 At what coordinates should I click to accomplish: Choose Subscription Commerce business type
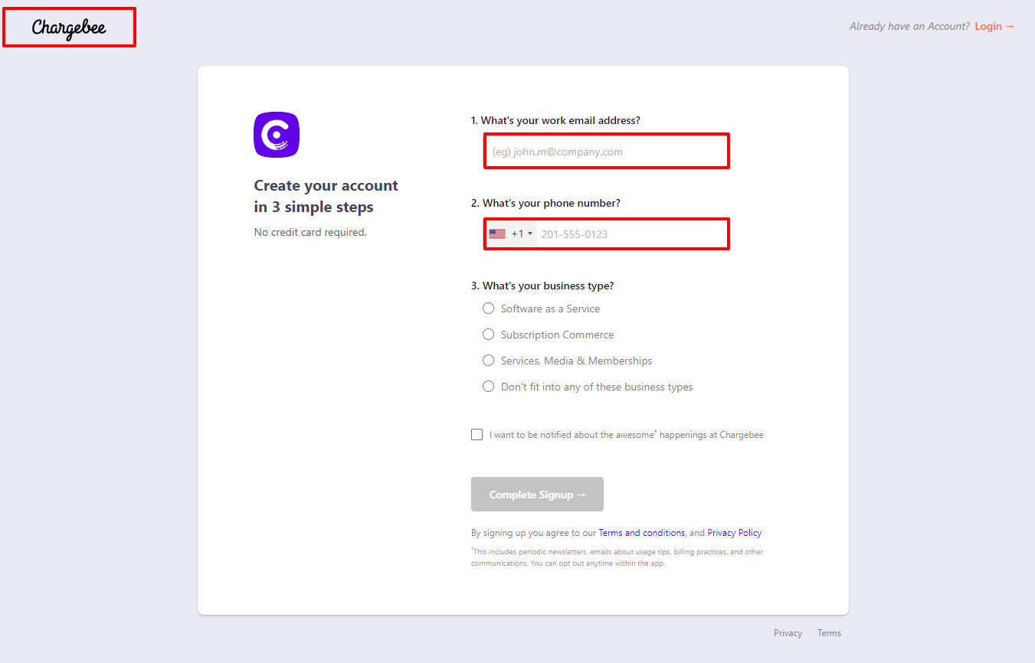(x=489, y=335)
